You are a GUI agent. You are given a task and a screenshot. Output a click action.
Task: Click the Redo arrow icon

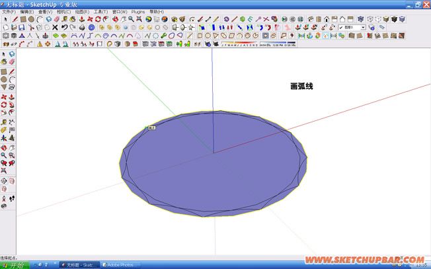point(73,28)
